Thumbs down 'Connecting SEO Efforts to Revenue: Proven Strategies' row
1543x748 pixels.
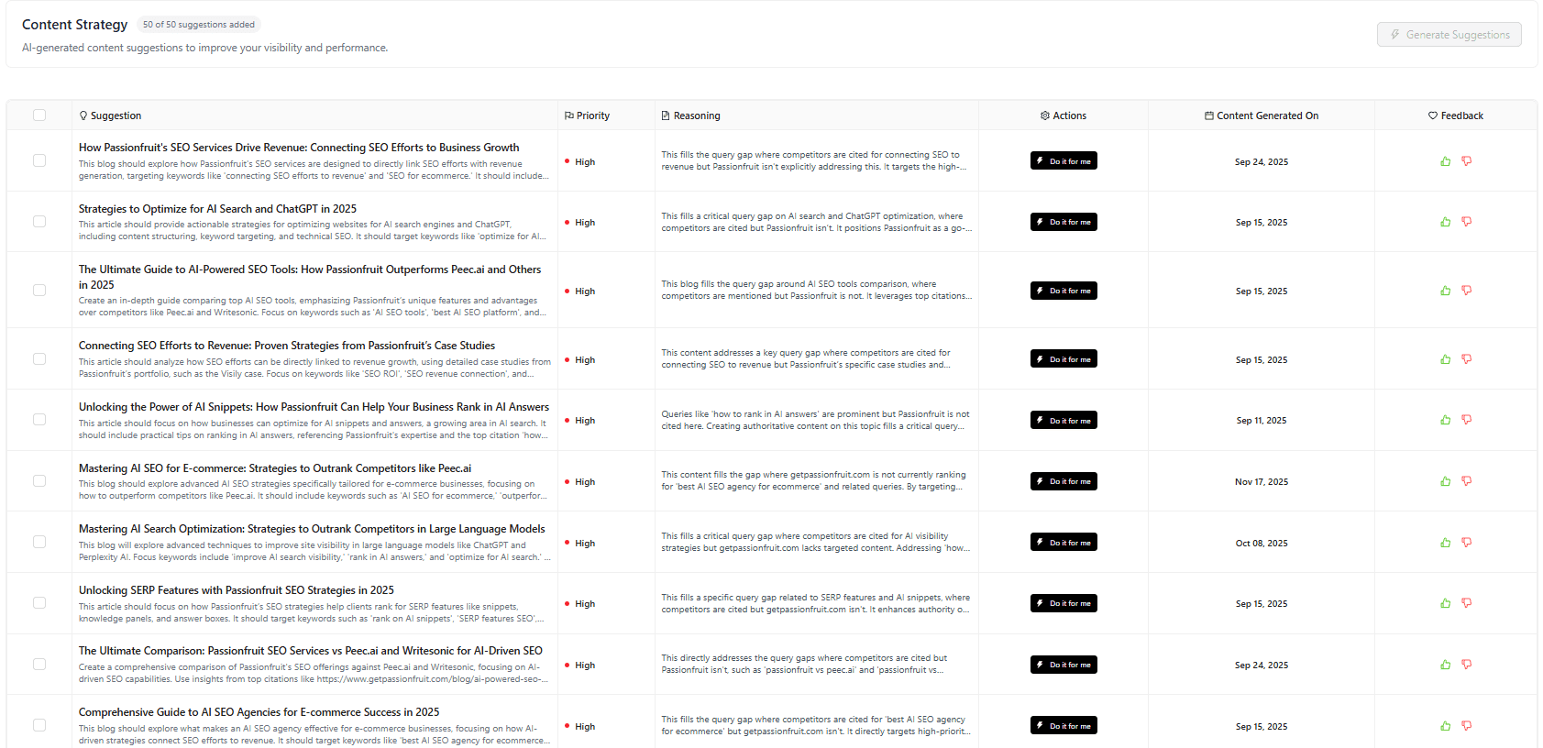(x=1467, y=359)
